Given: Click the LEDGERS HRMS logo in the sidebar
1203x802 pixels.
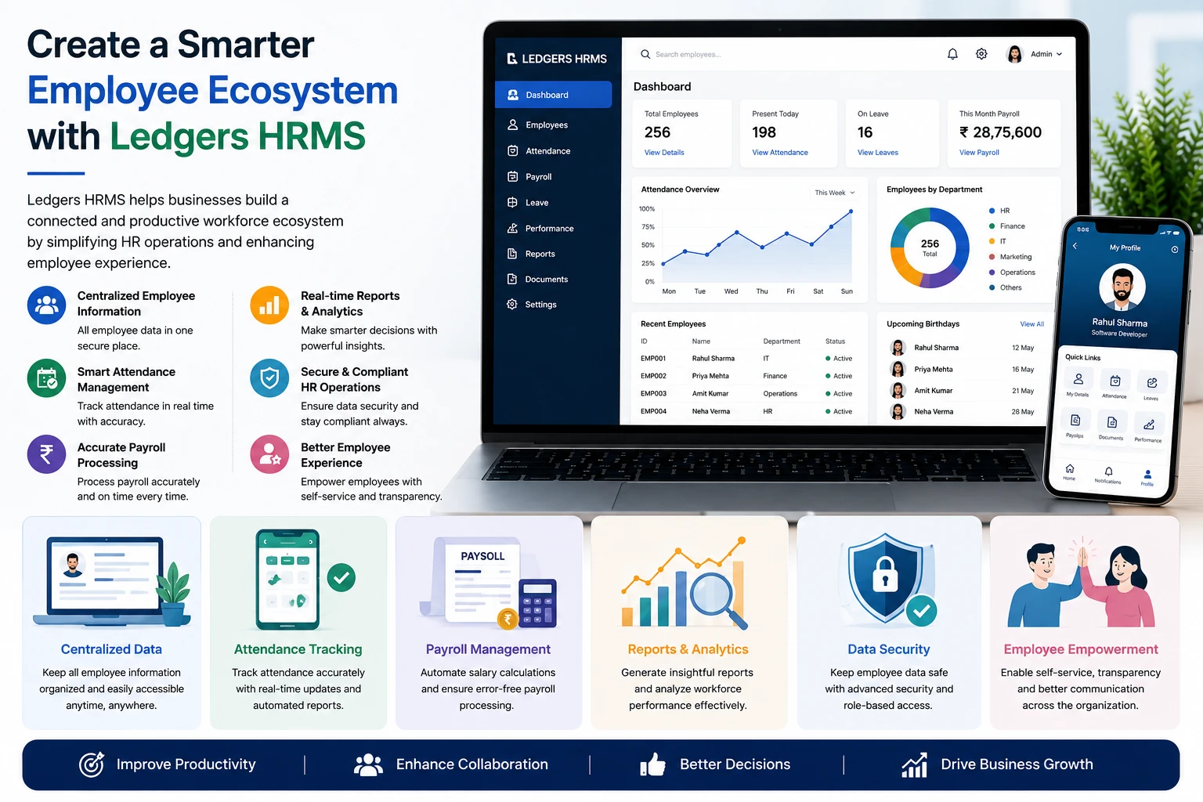Looking at the screenshot, I should click(x=557, y=59).
